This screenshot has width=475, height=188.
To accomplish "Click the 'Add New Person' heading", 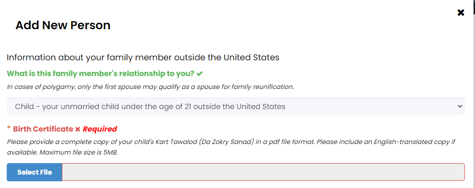I will click(63, 25).
